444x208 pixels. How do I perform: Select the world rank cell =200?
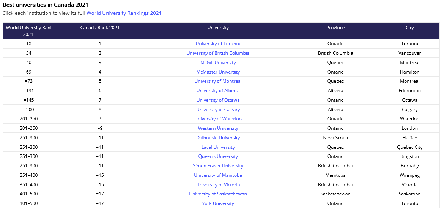(x=29, y=109)
